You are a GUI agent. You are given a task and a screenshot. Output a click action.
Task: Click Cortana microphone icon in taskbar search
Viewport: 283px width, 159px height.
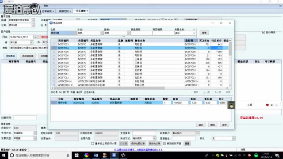pyautogui.click(x=68, y=155)
